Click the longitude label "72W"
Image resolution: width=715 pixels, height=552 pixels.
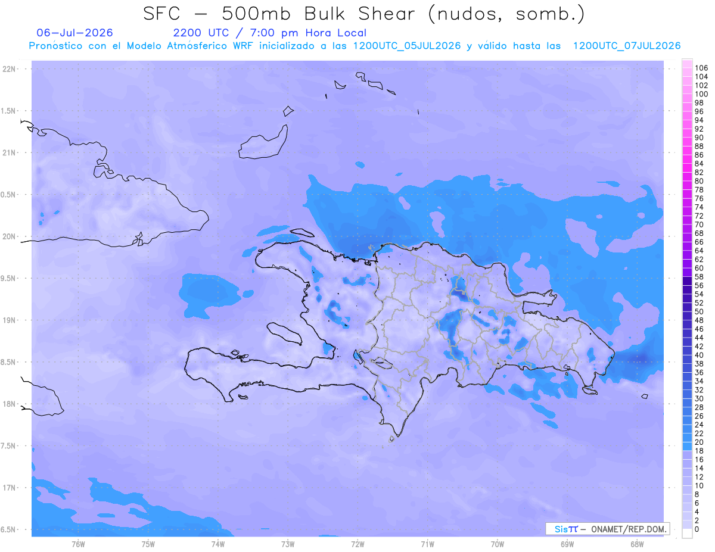(x=357, y=544)
